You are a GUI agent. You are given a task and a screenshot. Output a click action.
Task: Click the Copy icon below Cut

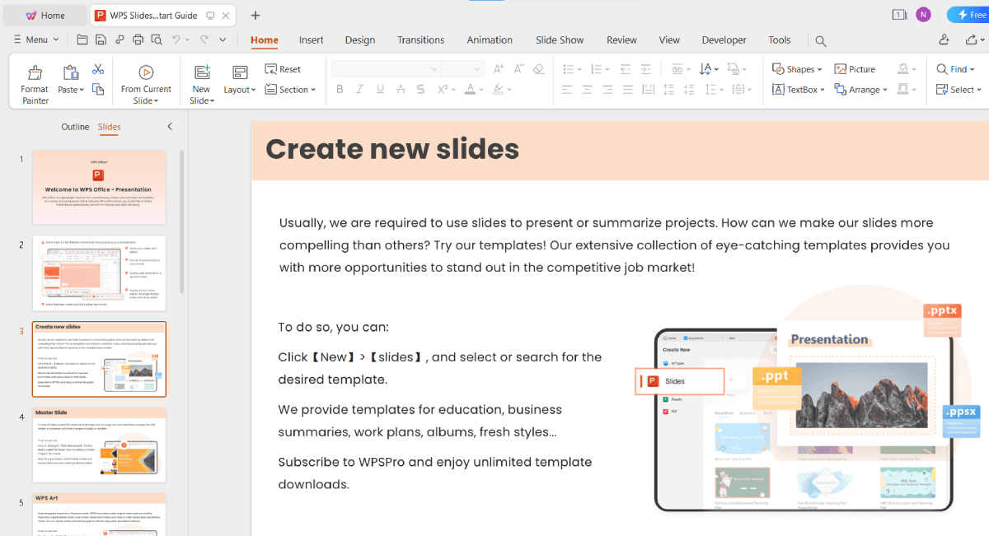98,90
